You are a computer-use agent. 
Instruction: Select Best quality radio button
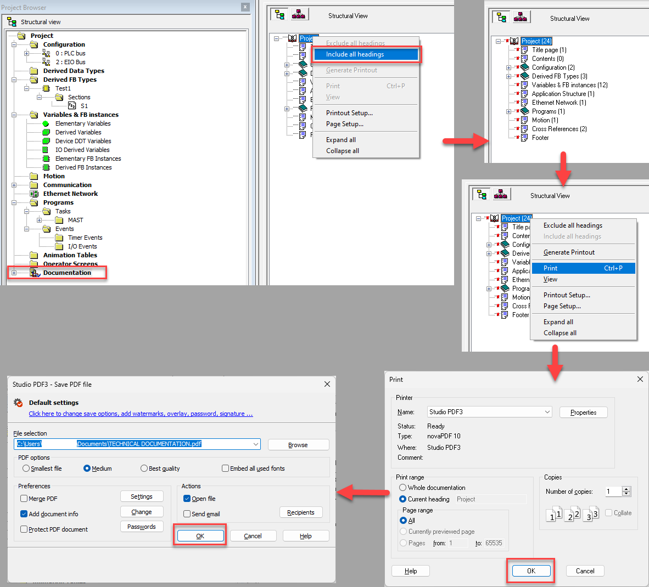pyautogui.click(x=144, y=469)
